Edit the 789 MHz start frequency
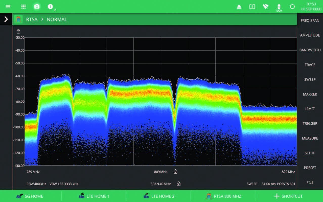The height and width of the screenshot is (202, 323). pyautogui.click(x=33, y=172)
